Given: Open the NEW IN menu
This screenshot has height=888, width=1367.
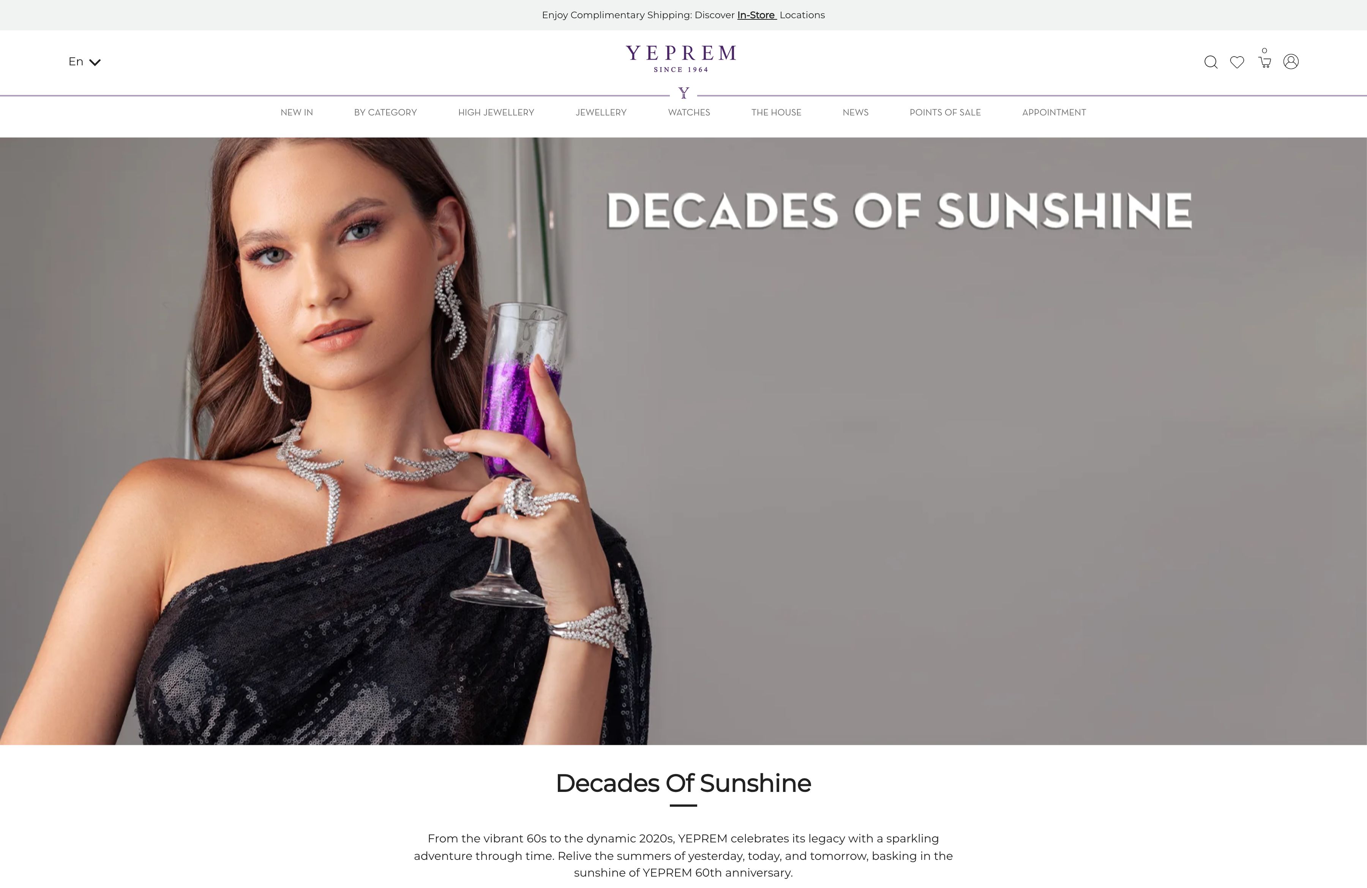Looking at the screenshot, I should 297,112.
